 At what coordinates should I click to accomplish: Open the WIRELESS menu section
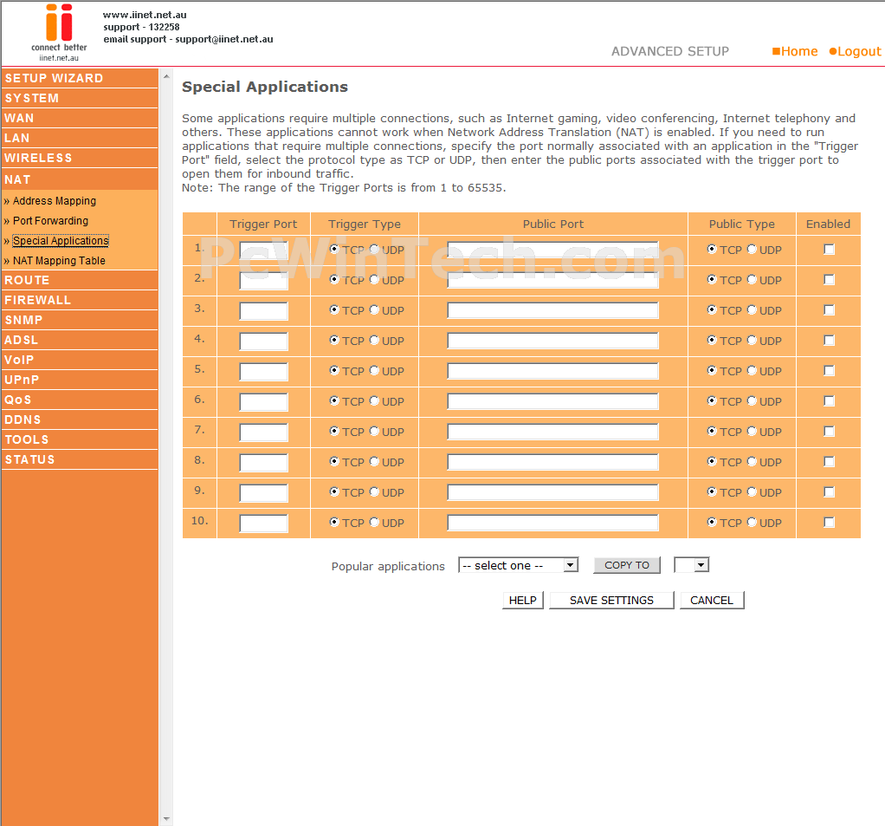(80, 159)
